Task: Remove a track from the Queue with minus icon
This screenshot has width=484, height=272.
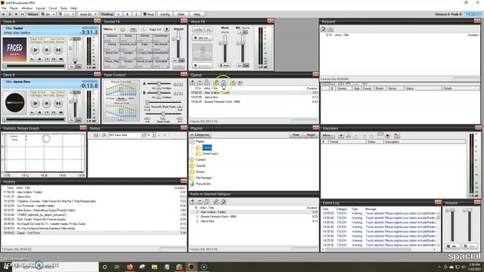Action: [x=200, y=82]
